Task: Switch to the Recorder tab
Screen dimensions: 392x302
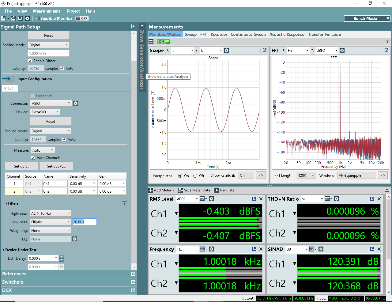Action: pos(219,34)
